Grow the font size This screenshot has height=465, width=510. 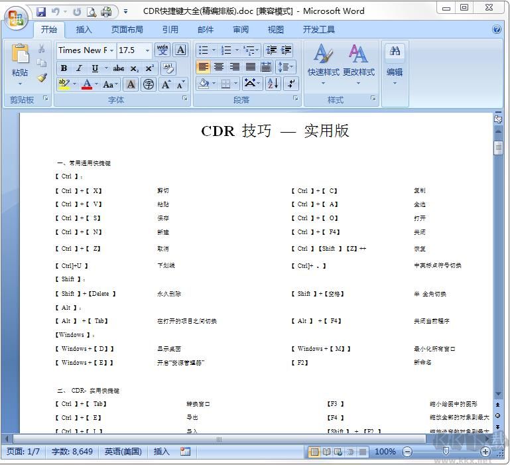tap(166, 84)
